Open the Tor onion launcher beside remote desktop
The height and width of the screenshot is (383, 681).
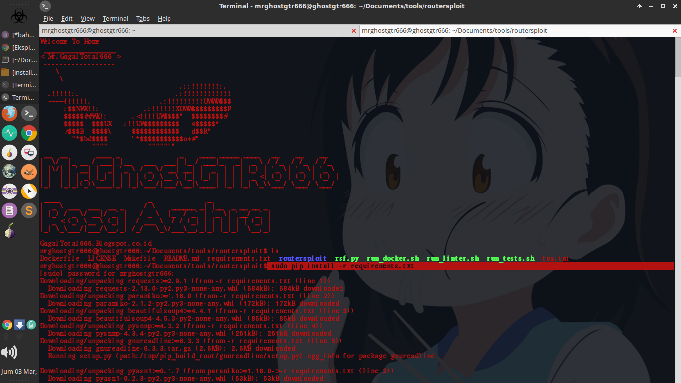(x=9, y=153)
